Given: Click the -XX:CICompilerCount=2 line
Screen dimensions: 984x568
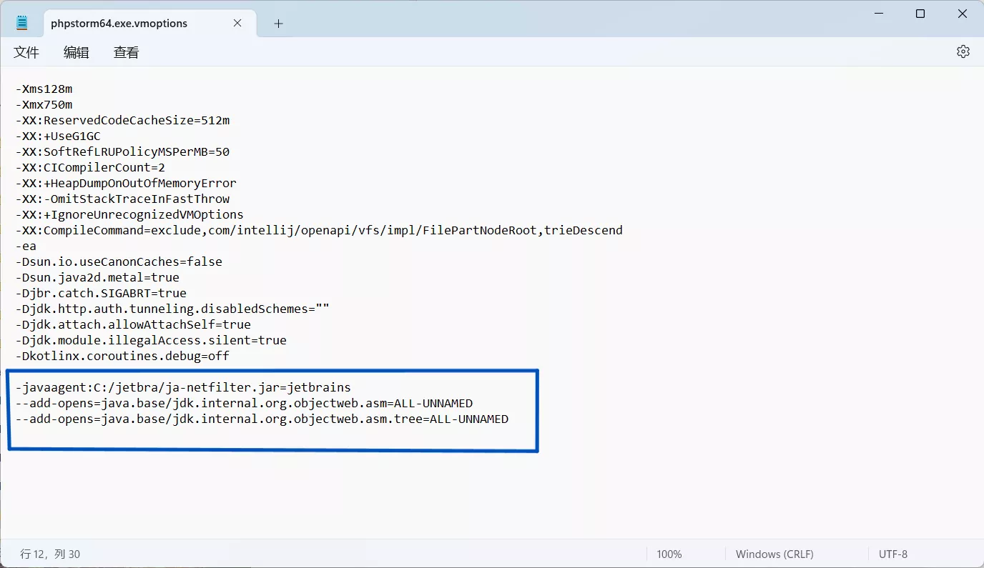Looking at the screenshot, I should click(x=90, y=168).
